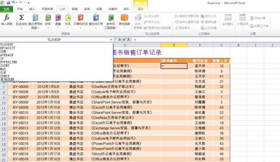The height and width of the screenshot is (162, 280).
Task: Click the Undo arrow icon
Action: coord(13,3)
